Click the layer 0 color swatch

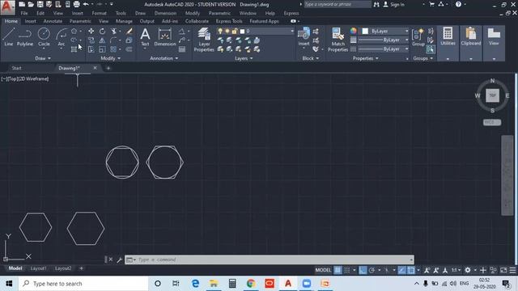point(242,31)
